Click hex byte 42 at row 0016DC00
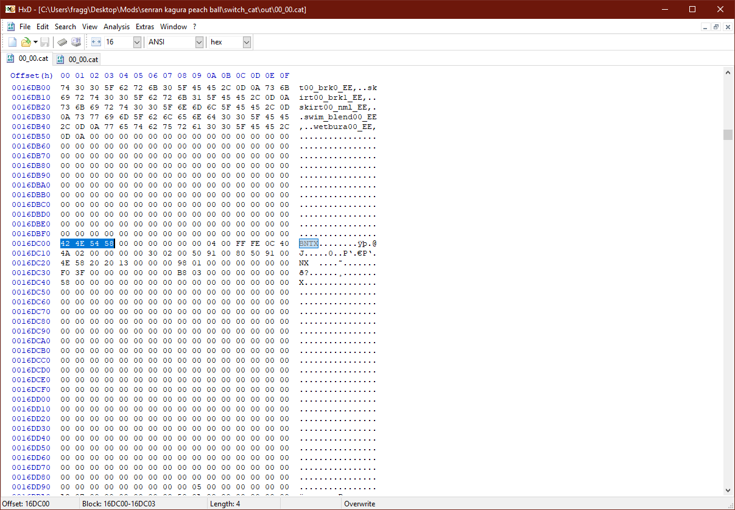Image resolution: width=735 pixels, height=510 pixels. coord(66,243)
